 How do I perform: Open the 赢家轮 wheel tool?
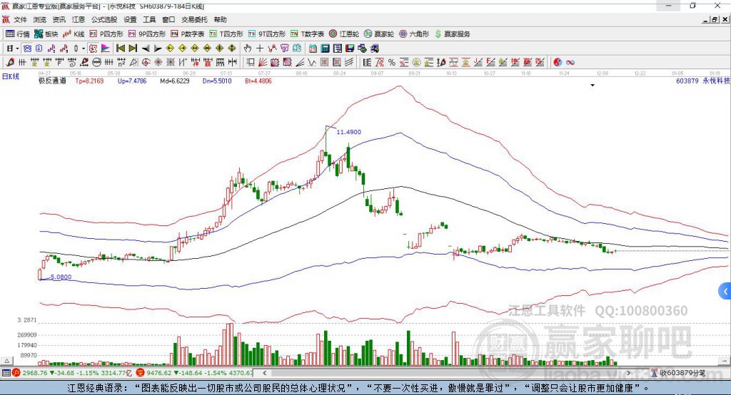click(x=379, y=34)
